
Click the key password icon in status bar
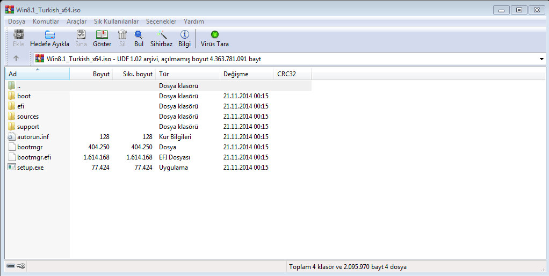pyautogui.click(x=21, y=266)
